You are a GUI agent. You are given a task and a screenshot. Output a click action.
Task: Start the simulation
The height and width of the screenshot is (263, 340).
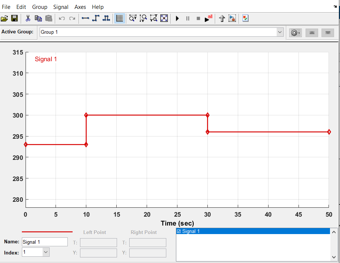pyautogui.click(x=177, y=18)
